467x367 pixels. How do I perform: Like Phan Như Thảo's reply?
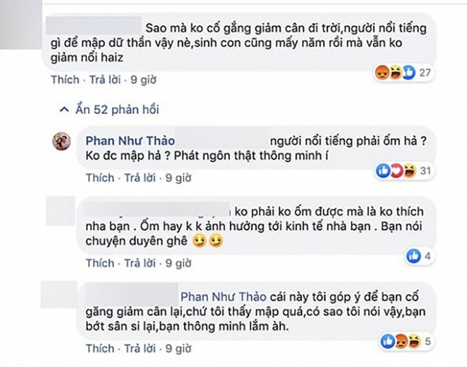pyautogui.click(x=100, y=177)
